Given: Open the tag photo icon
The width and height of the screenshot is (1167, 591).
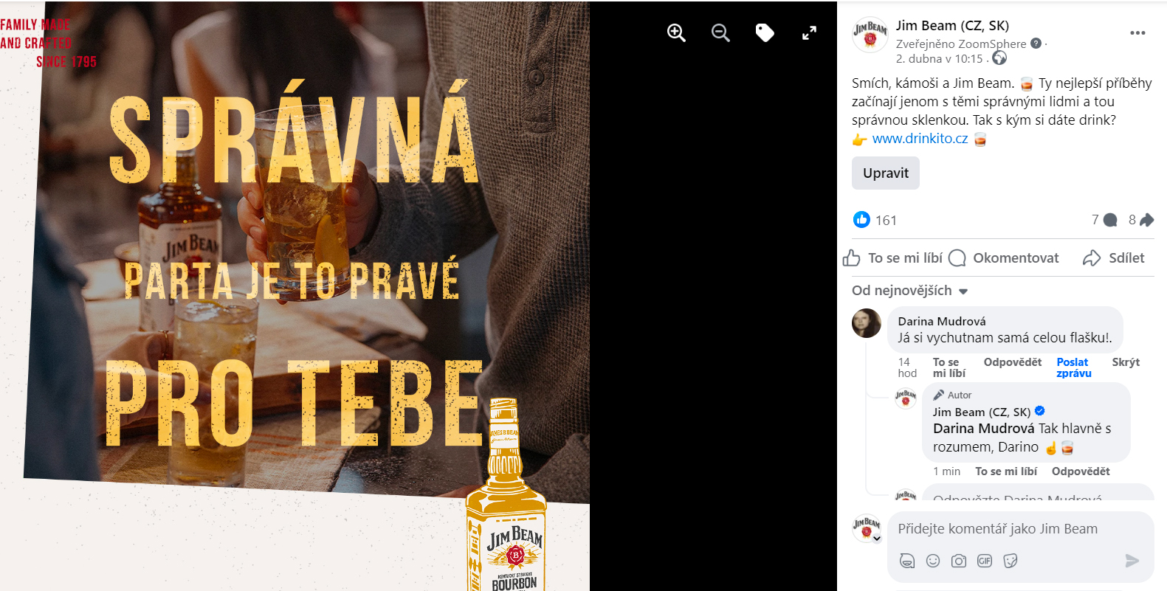Looking at the screenshot, I should 765,32.
